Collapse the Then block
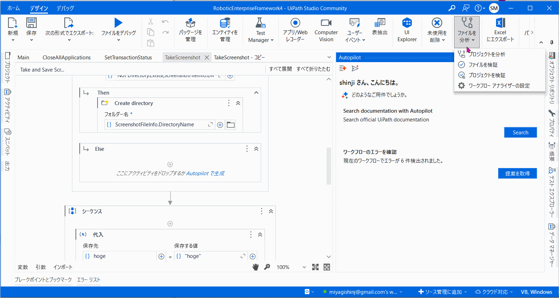Viewport: 559px width, 298px height. pos(256,92)
